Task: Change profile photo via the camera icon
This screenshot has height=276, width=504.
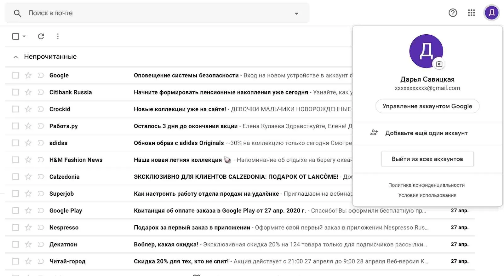Action: 439,64
